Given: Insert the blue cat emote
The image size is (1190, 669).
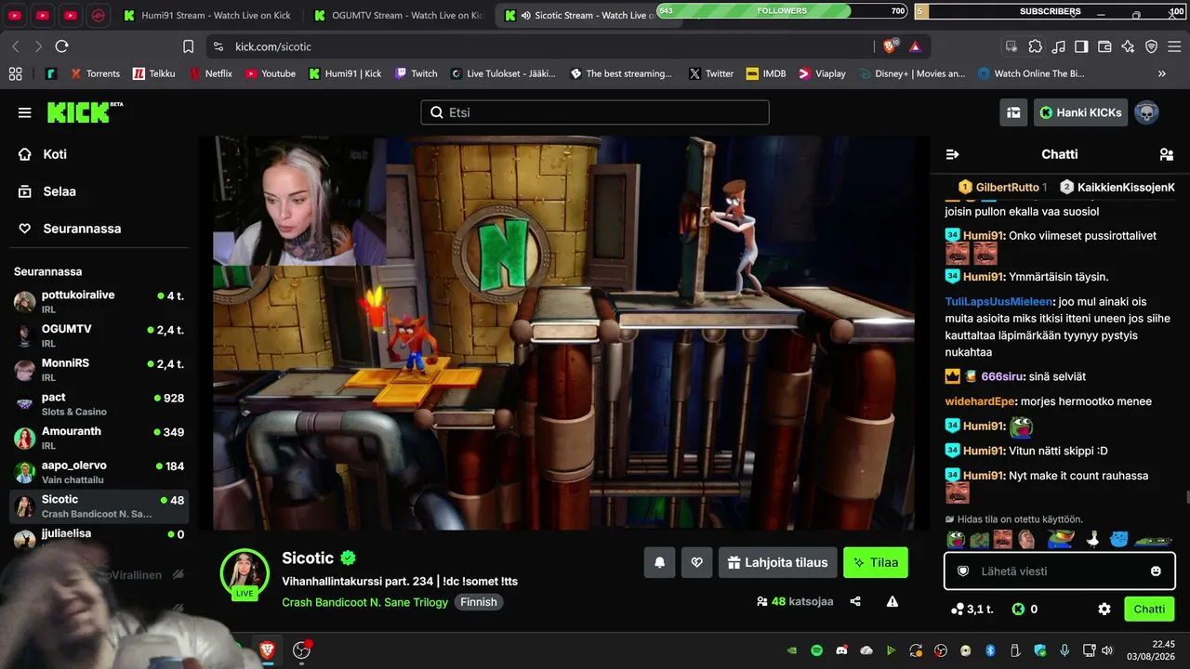Looking at the screenshot, I should (x=1119, y=539).
